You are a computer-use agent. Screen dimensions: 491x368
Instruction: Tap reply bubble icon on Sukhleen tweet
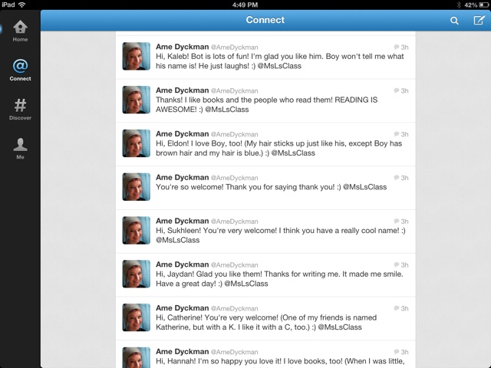point(397,222)
